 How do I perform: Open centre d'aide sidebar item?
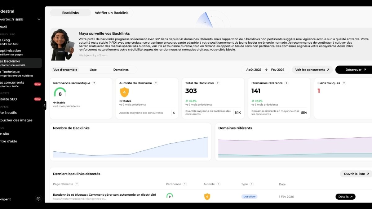click(9, 141)
